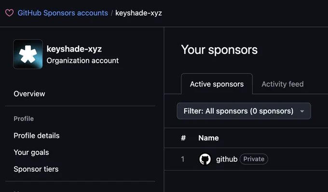The image size is (328, 192).
Task: Click the Private badge next to github
Action: coord(254,159)
